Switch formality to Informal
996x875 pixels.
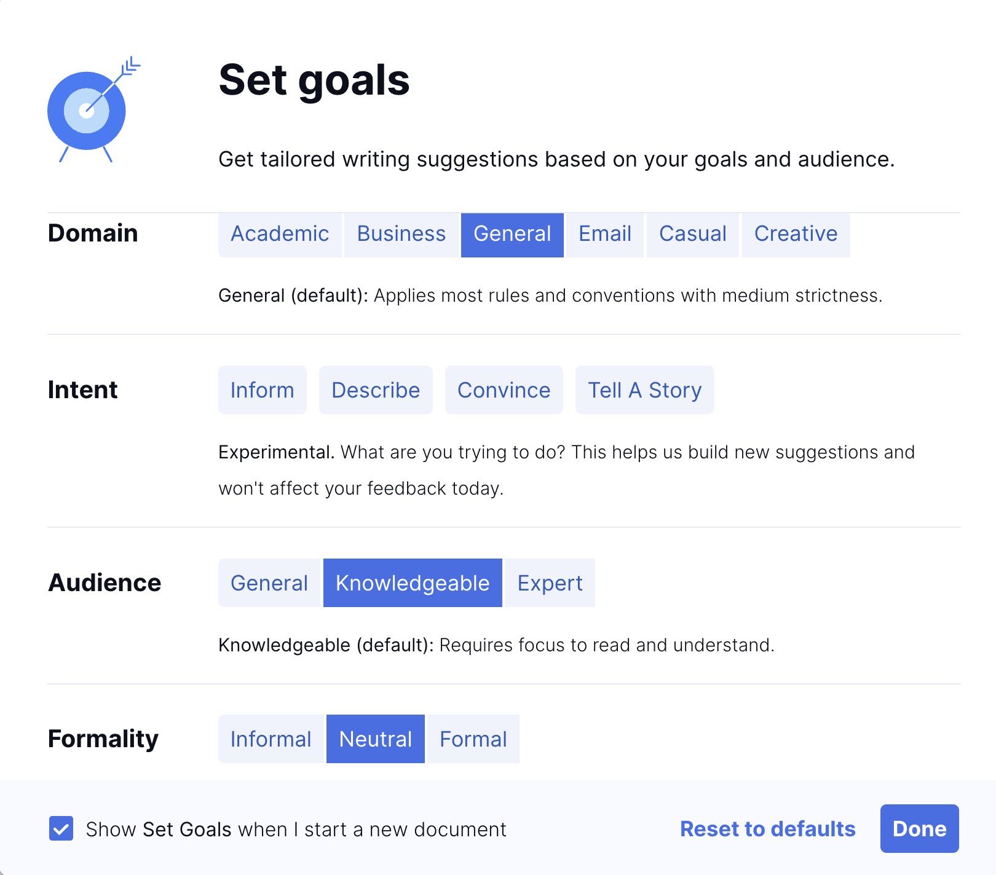pyautogui.click(x=271, y=739)
